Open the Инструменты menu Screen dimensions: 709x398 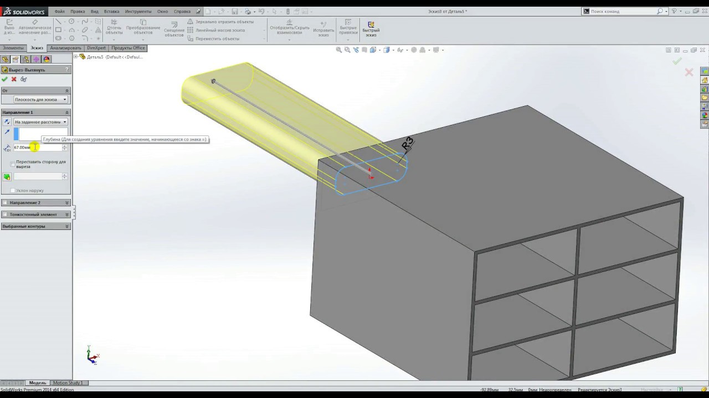click(x=138, y=11)
